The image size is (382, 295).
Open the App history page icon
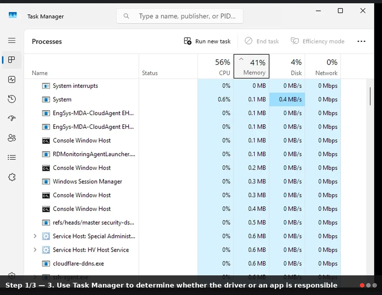click(12, 99)
